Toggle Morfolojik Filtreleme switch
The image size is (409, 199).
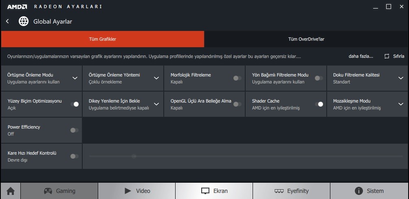237,78
